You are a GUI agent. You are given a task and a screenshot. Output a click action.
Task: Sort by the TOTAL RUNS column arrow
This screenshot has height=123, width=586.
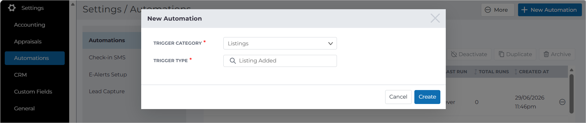click(x=475, y=72)
